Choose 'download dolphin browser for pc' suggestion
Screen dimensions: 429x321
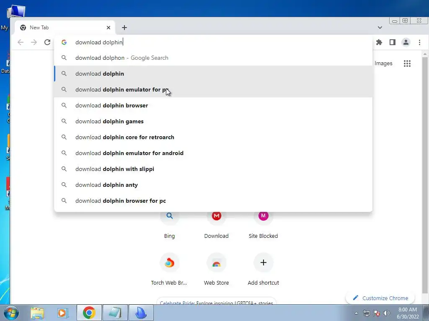[x=213, y=201]
